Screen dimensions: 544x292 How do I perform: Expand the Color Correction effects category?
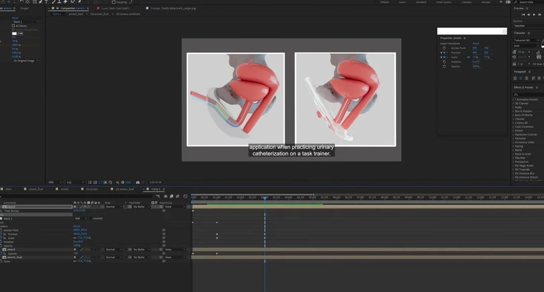[524, 127]
